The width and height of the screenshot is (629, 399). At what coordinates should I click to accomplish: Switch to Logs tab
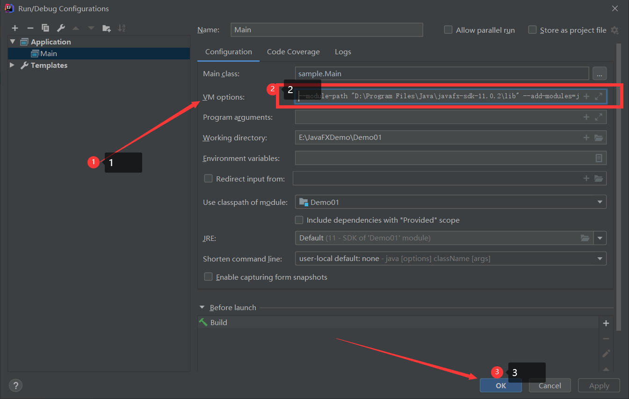tap(343, 52)
